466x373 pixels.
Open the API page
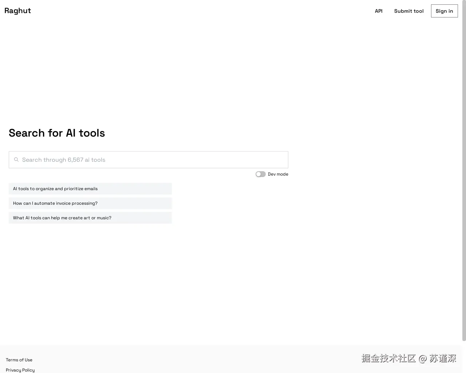(379, 11)
